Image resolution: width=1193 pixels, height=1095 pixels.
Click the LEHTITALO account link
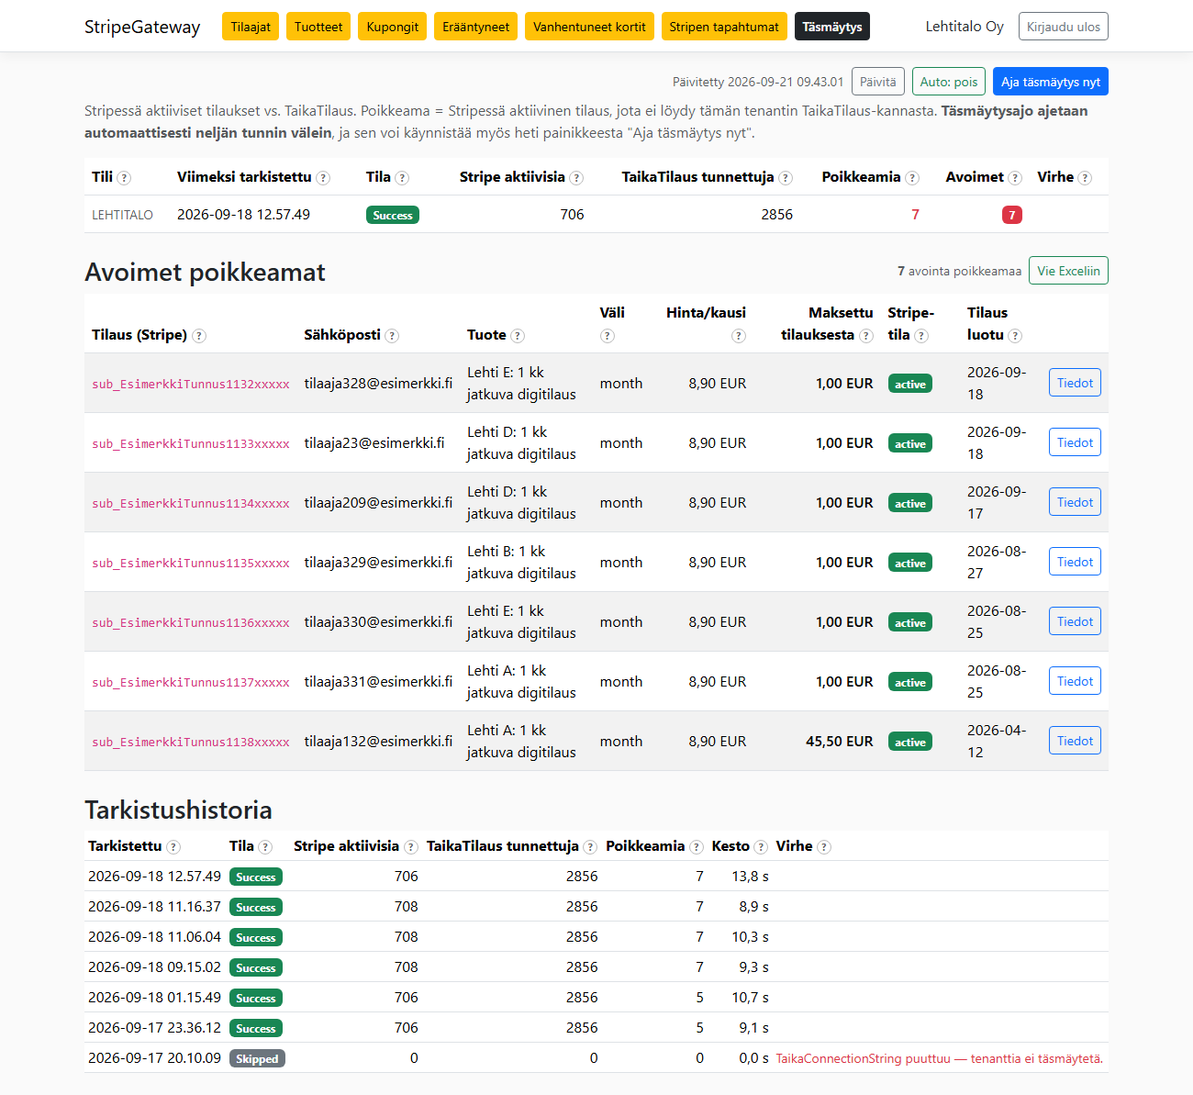(x=122, y=215)
